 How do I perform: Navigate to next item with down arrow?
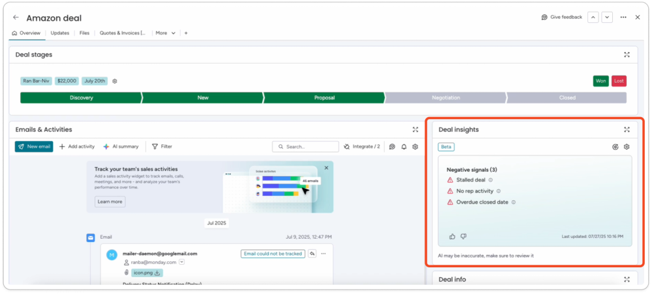tap(607, 18)
